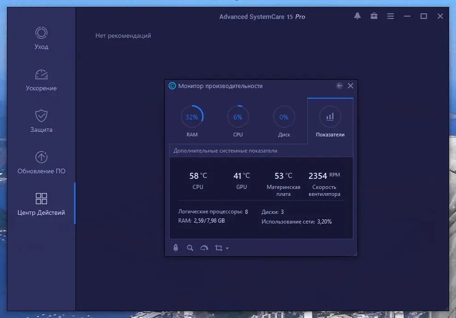Select the RAM circular progress ring at 32%

(x=192, y=117)
